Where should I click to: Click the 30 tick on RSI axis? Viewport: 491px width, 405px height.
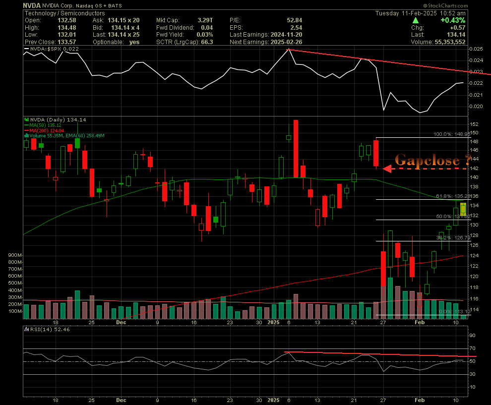pyautogui.click(x=472, y=374)
